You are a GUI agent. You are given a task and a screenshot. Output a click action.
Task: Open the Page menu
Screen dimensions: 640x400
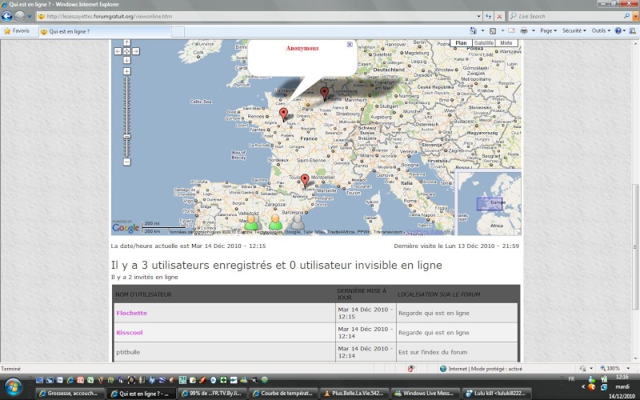tap(548, 30)
